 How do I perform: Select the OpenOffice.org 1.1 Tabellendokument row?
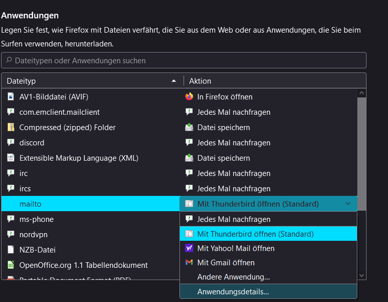click(90, 265)
